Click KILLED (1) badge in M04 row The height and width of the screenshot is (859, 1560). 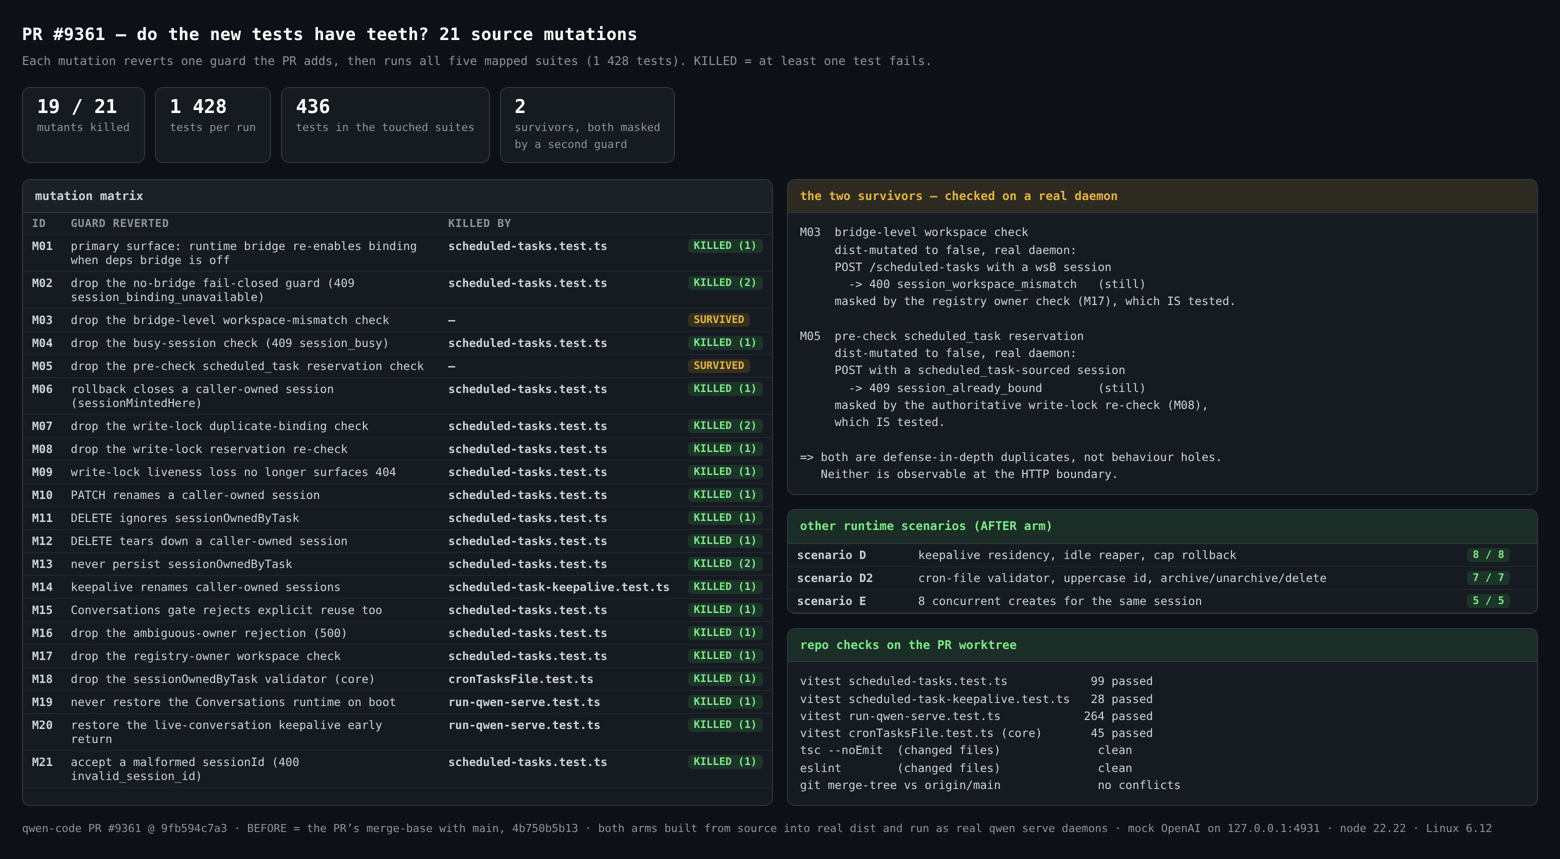725,342
